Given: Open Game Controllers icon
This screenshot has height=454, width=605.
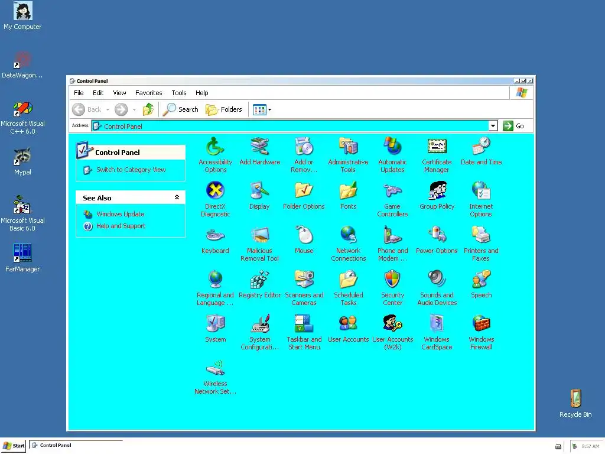Looking at the screenshot, I should coord(392,199).
